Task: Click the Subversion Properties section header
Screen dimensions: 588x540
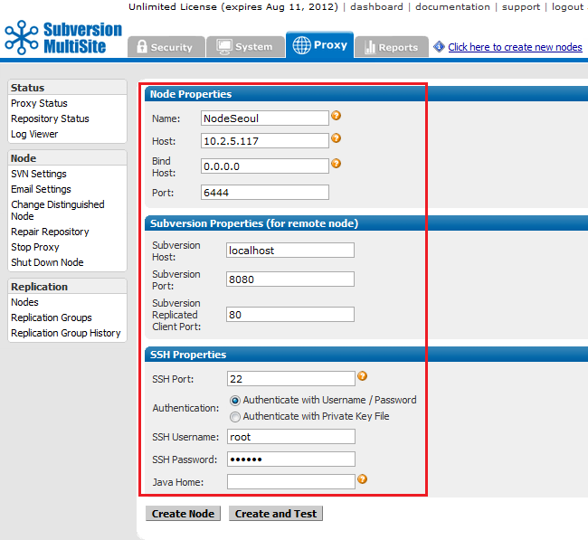Action: (x=366, y=223)
